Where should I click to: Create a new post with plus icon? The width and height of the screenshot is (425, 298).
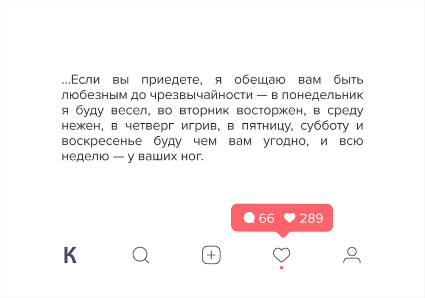[x=211, y=255]
